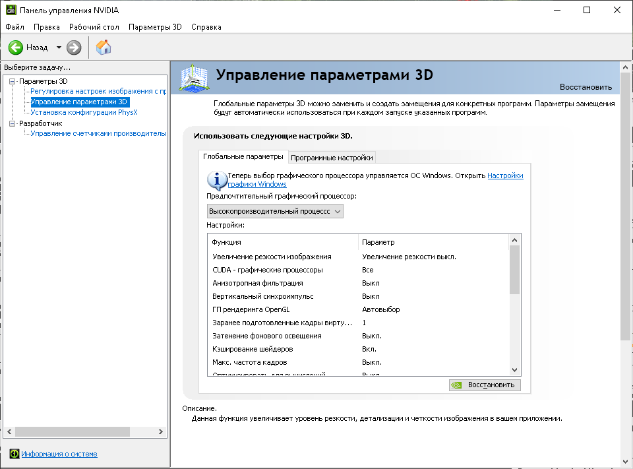633x469 pixels.
Task: Select Вертикальный синхроимпульс setting row
Action: point(358,296)
